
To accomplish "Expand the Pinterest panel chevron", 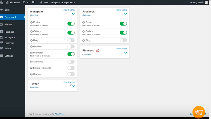I will pyautogui.click(x=126, y=53).
